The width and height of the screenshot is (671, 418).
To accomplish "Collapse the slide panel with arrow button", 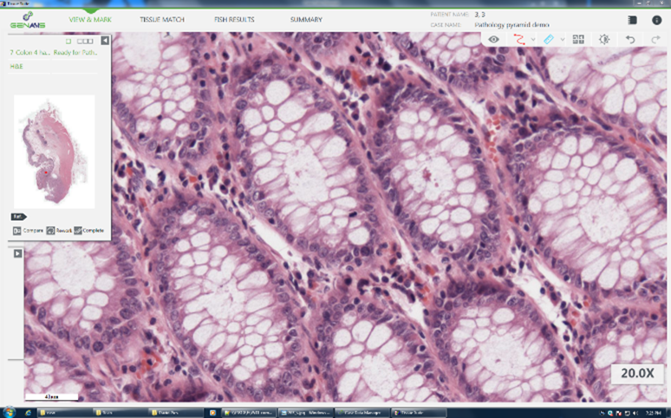I will tap(105, 40).
